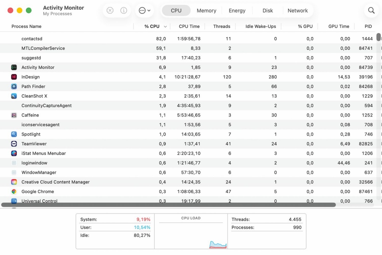Click the Activity Monitor app icon

pyautogui.click(x=14, y=67)
